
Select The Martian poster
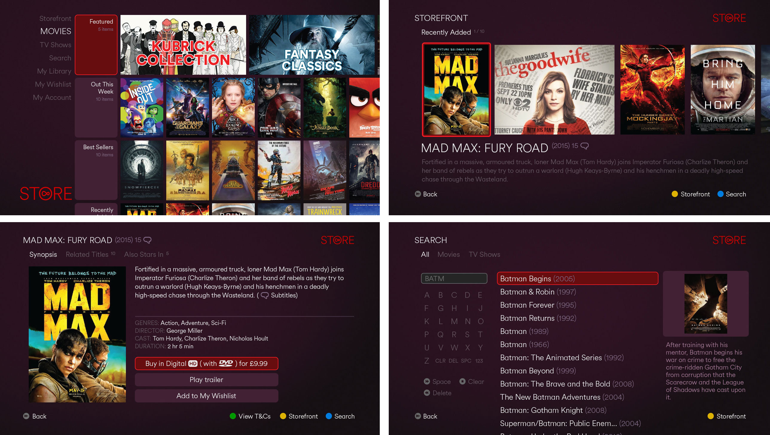pyautogui.click(x=723, y=90)
